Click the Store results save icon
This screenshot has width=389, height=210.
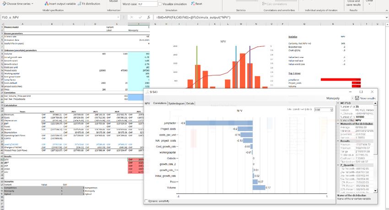[x=357, y=98]
